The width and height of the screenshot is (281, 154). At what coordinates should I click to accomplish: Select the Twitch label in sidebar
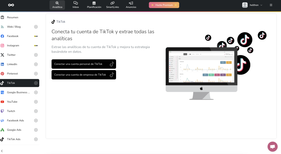coord(11,111)
